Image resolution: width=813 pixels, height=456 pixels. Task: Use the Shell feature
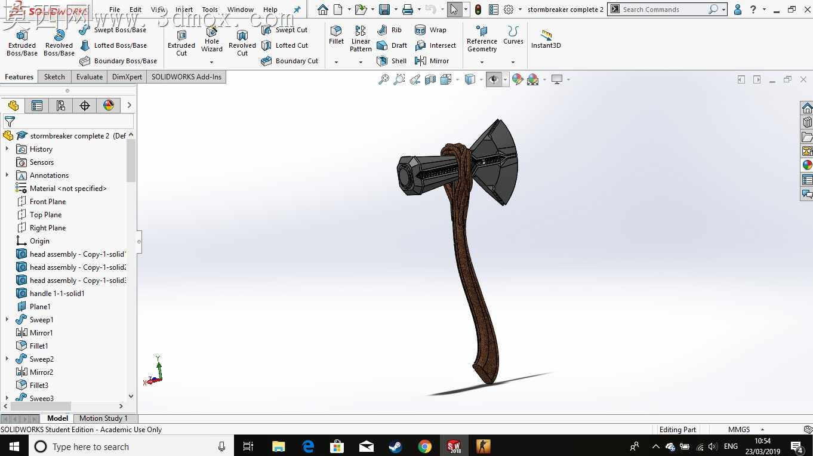[392, 61]
